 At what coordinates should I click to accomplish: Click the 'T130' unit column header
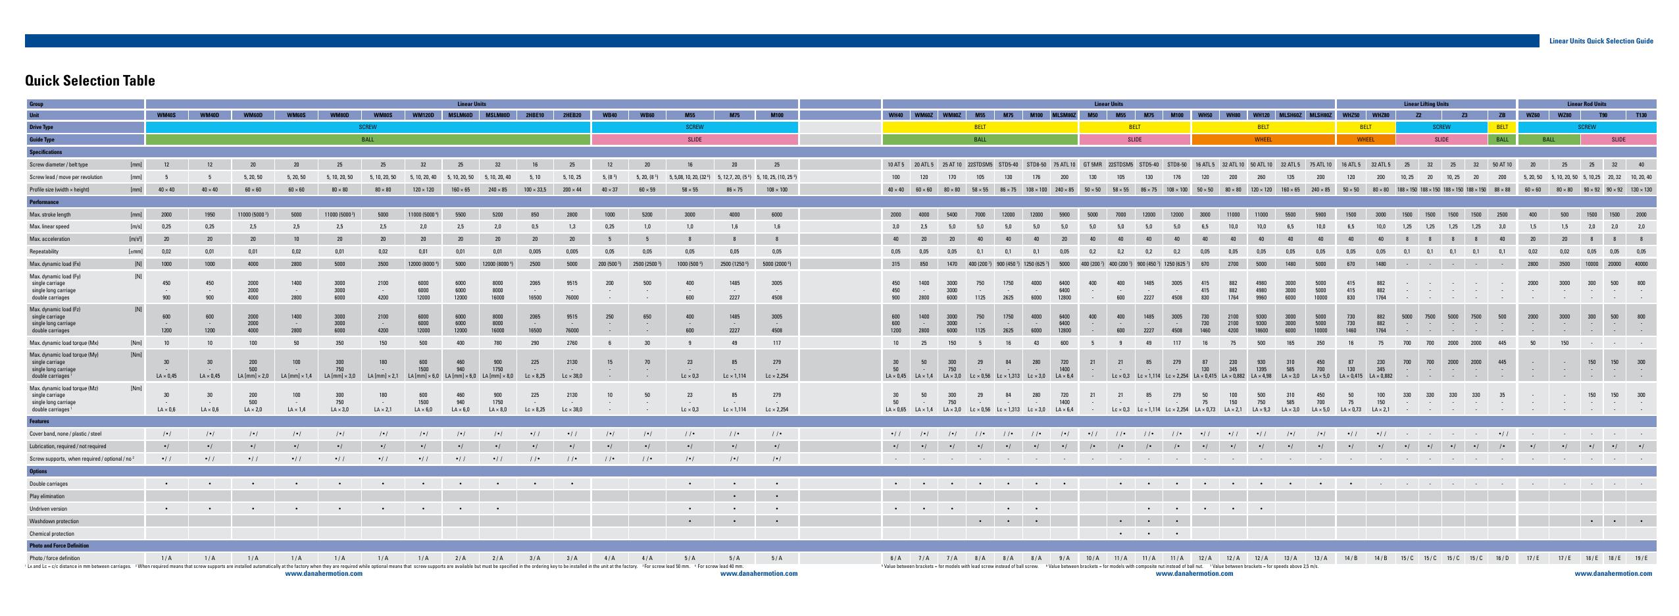click(x=1641, y=115)
